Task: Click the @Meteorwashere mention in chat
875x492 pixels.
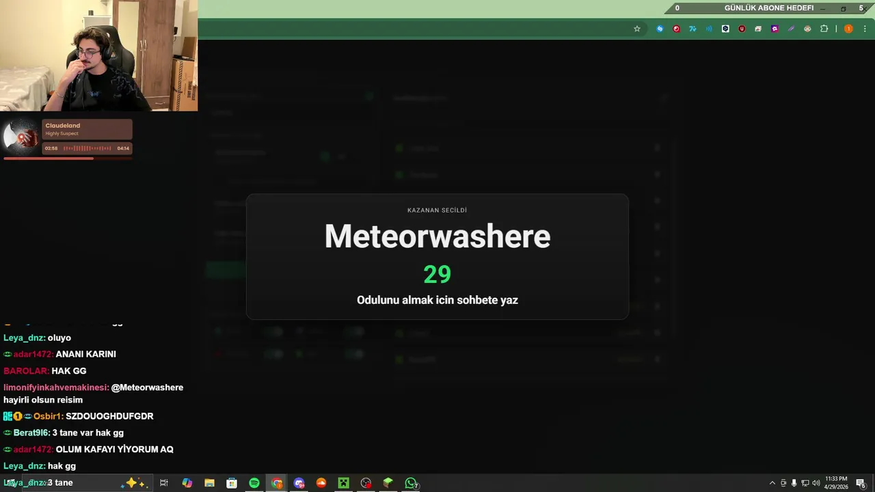Action: [x=147, y=387]
